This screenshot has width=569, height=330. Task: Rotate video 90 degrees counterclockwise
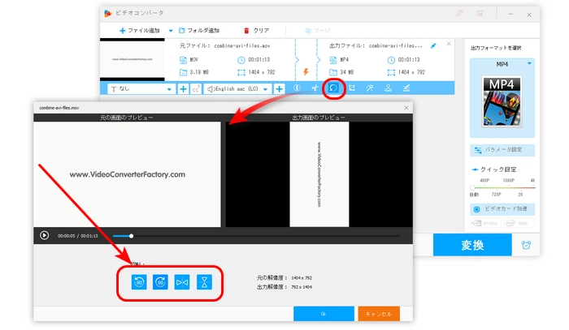point(138,282)
